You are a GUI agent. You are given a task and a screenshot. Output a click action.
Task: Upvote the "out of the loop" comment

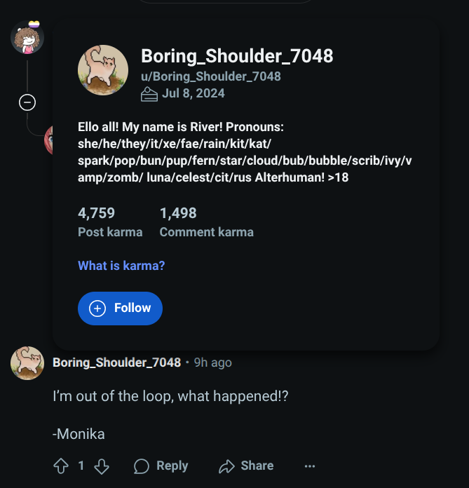60,466
